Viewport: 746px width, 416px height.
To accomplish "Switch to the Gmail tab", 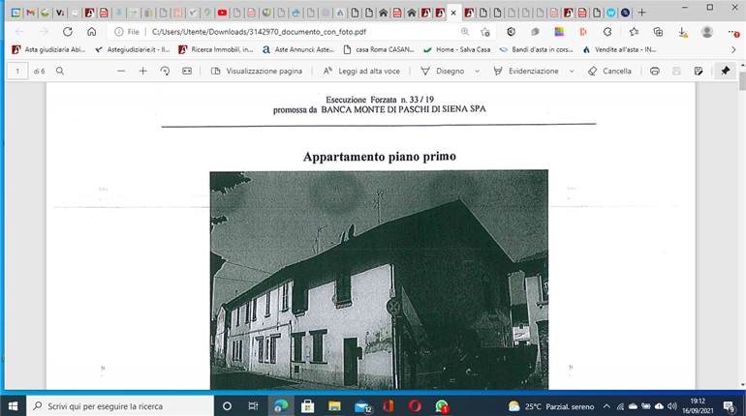I will click(30, 13).
